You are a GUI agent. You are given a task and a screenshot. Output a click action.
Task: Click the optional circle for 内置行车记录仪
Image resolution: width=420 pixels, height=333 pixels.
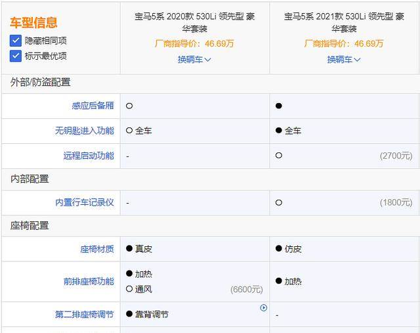click(x=278, y=203)
